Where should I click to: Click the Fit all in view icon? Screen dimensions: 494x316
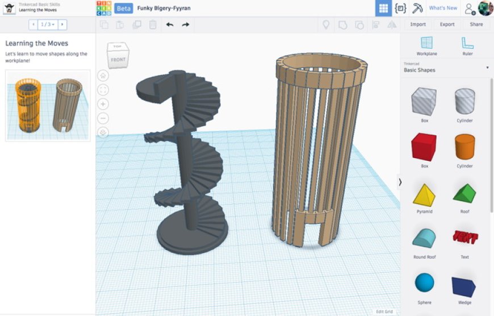coord(103,90)
